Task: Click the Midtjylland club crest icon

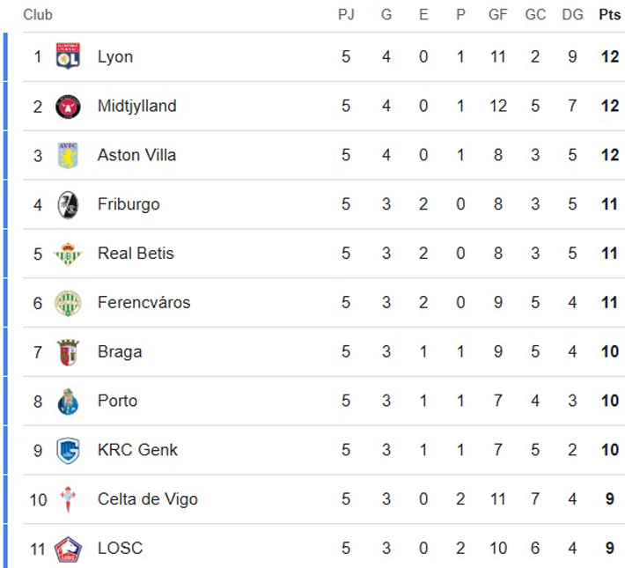Action: pyautogui.click(x=68, y=106)
